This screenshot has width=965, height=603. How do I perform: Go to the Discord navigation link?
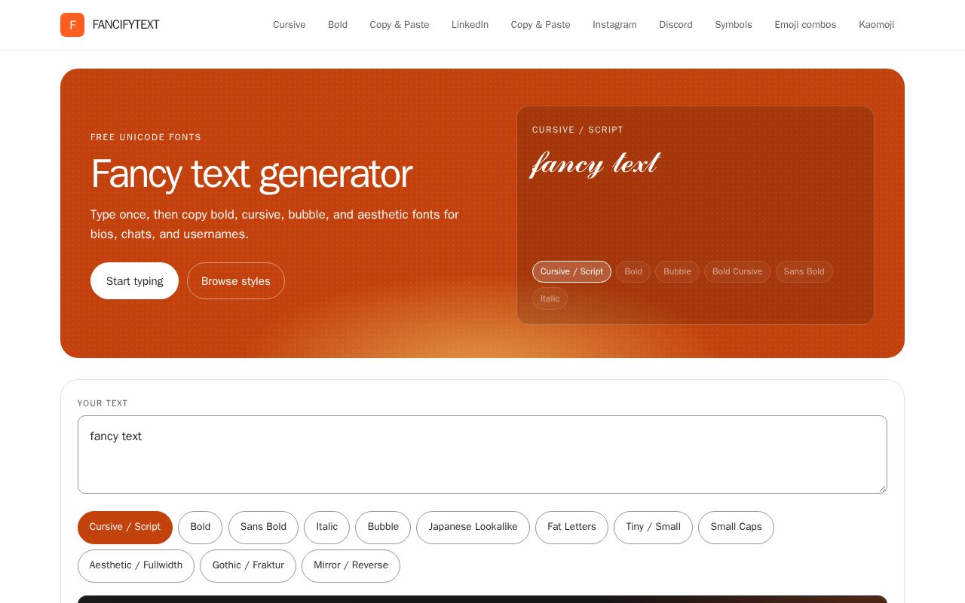675,25
